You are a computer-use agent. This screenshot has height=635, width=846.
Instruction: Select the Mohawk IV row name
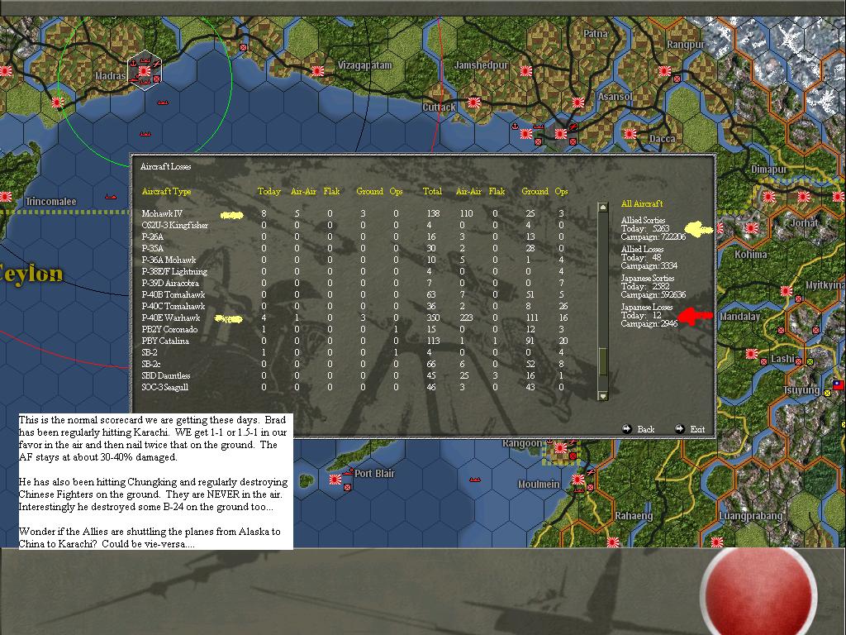pos(162,213)
